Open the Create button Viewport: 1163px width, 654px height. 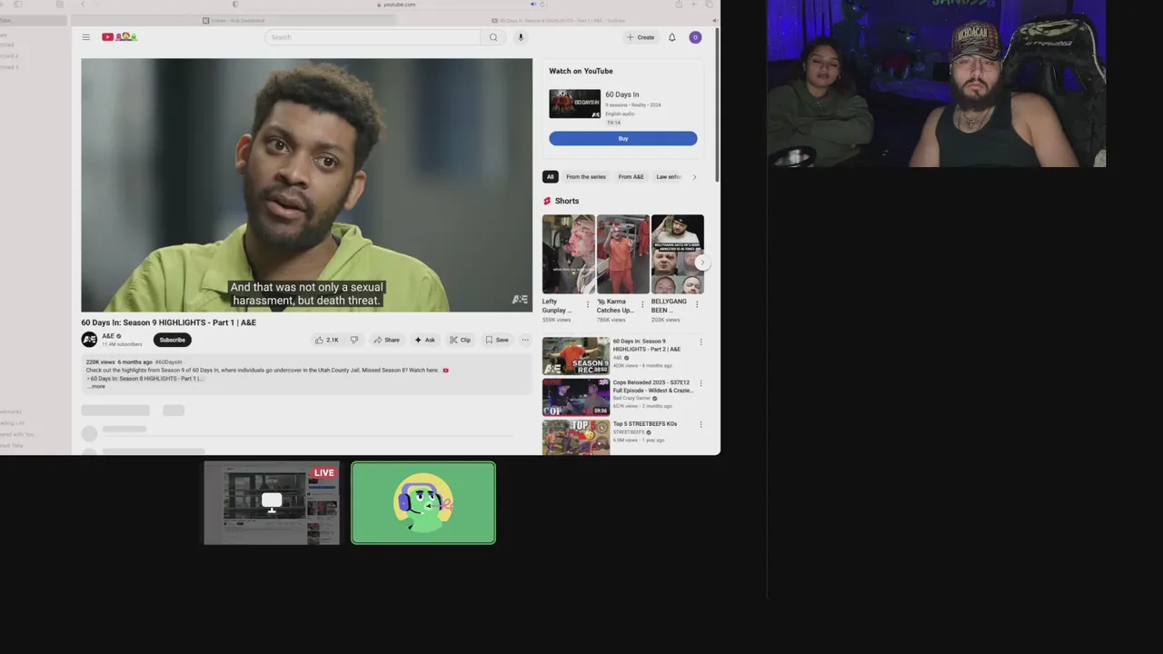pos(641,37)
